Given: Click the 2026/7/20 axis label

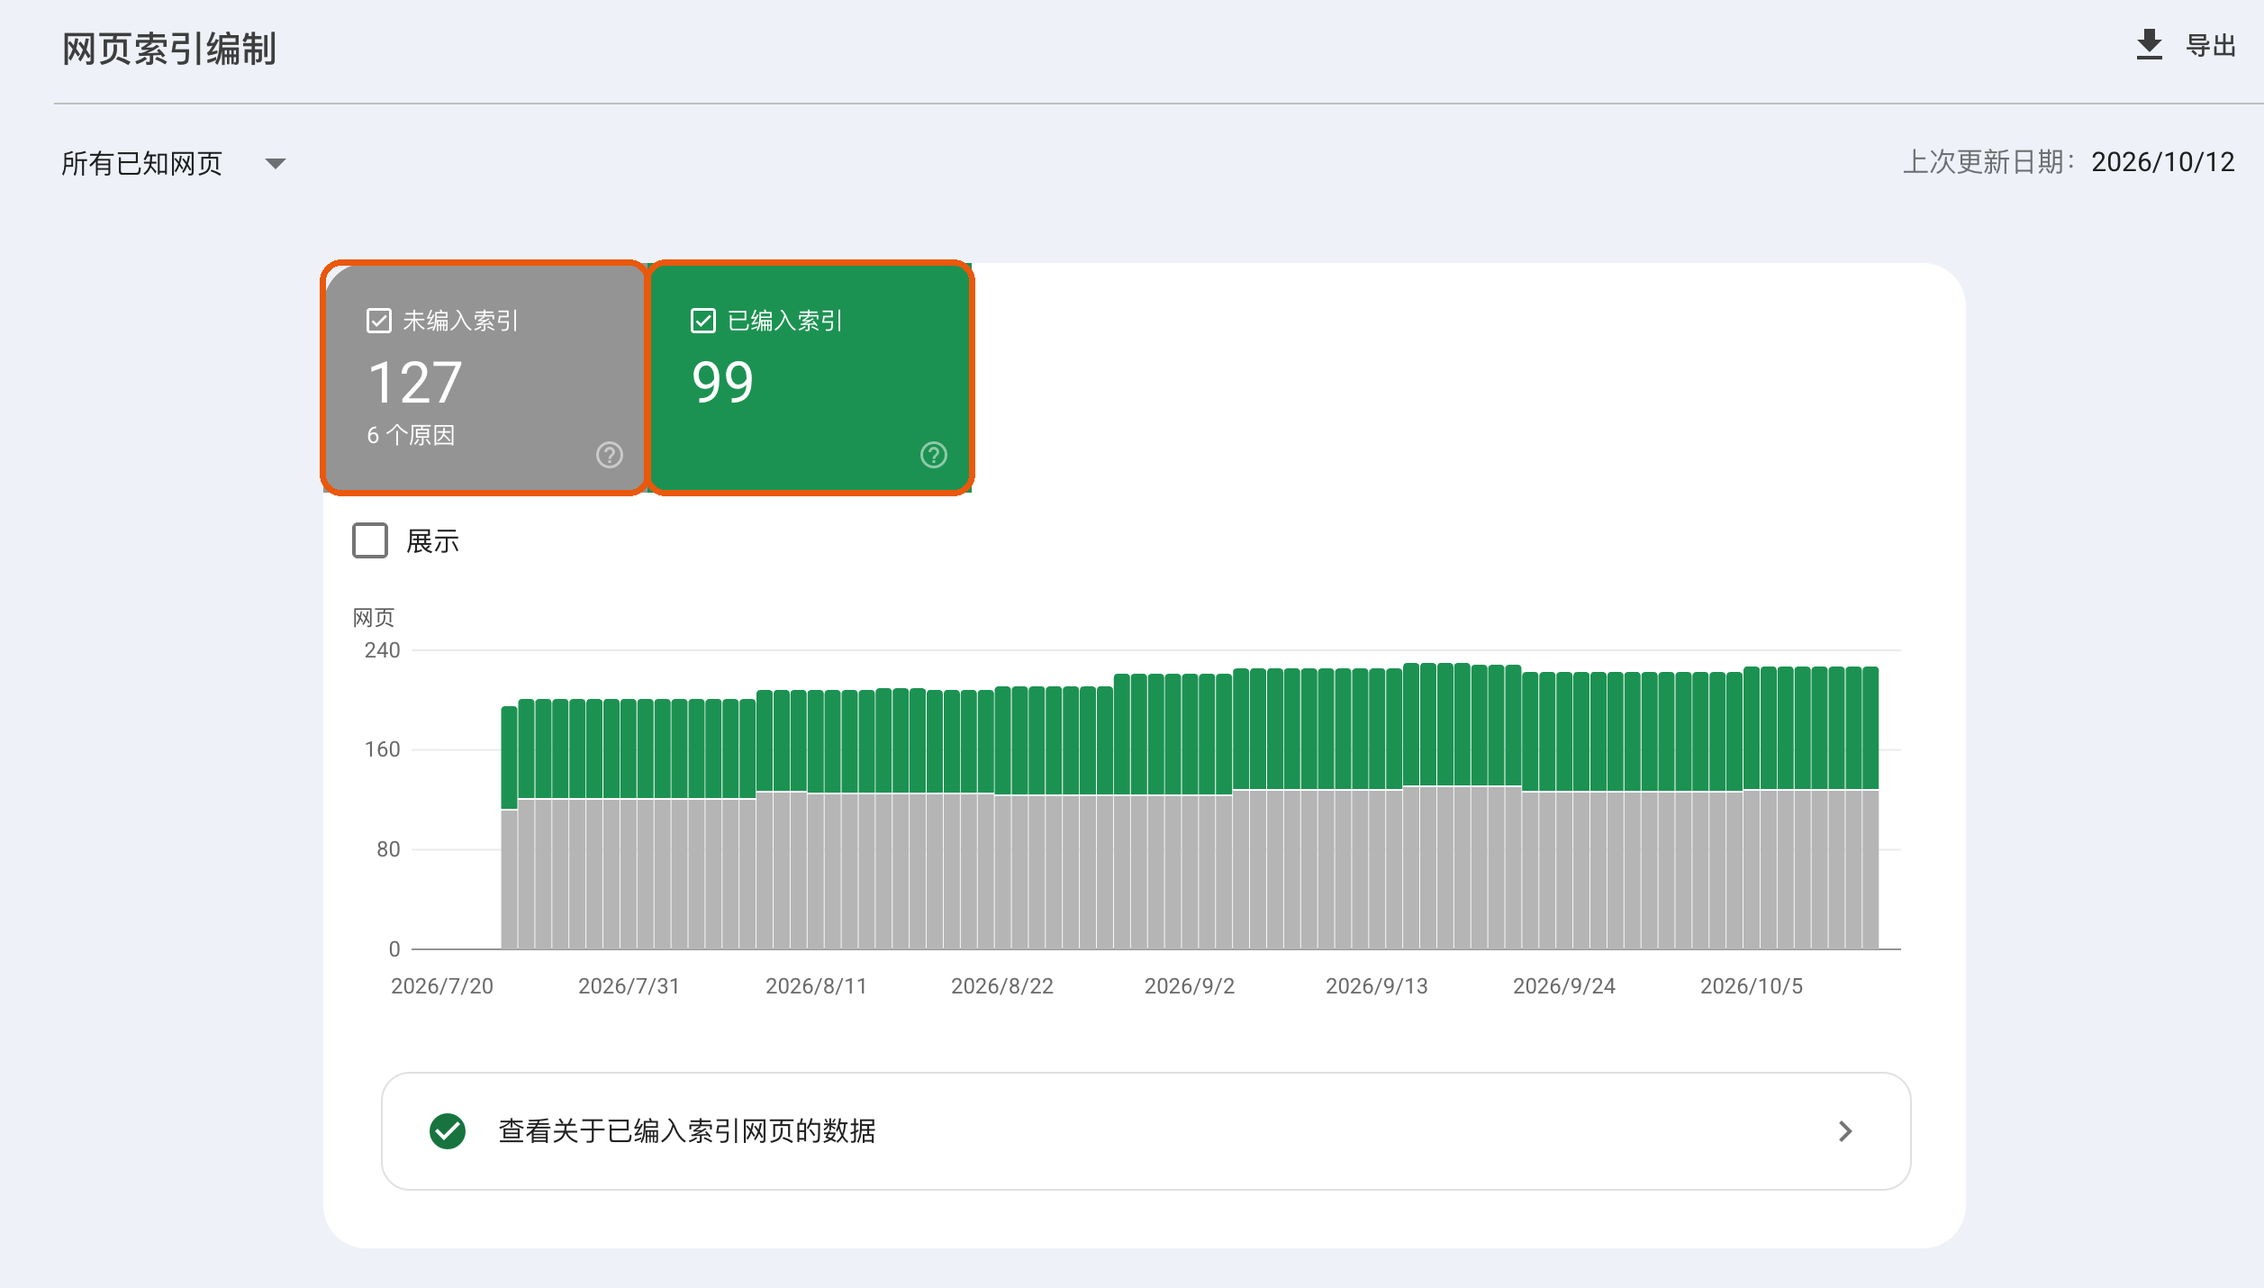Looking at the screenshot, I should tap(442, 986).
